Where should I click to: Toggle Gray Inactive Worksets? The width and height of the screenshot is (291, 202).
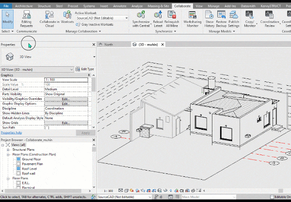[95, 24]
